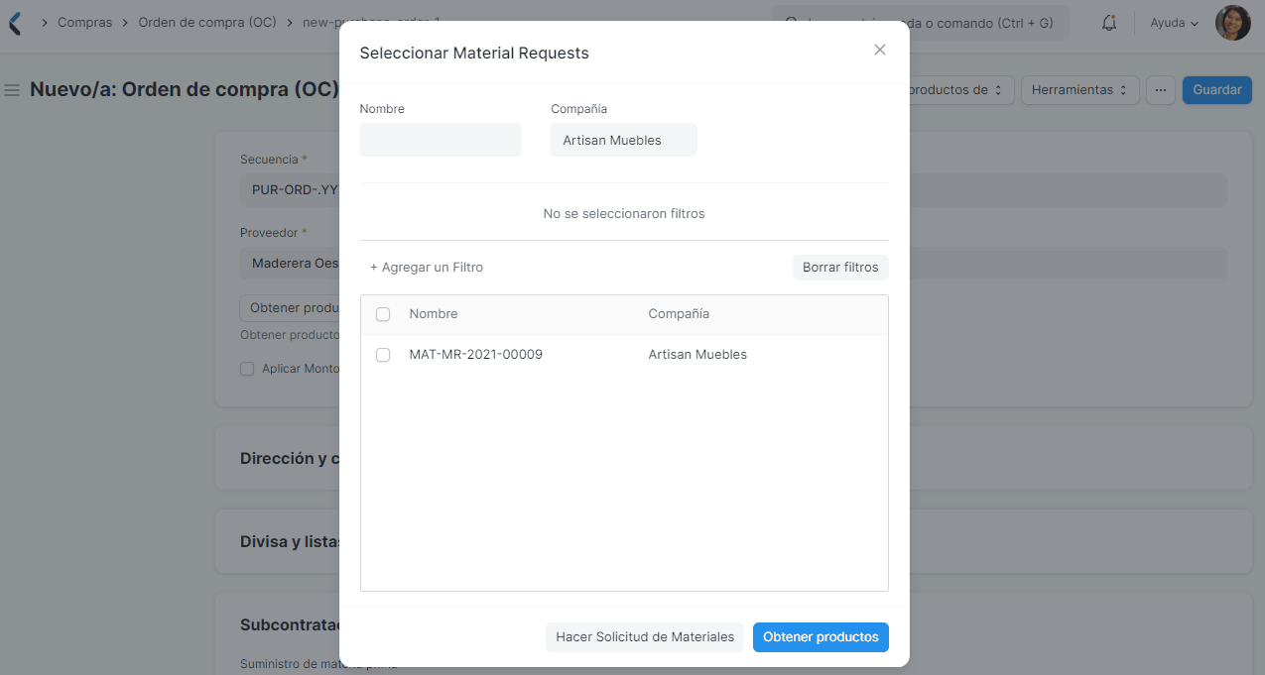Select the MAT-MR-2021-00009 material request
The width and height of the screenshot is (1265, 675).
point(383,355)
